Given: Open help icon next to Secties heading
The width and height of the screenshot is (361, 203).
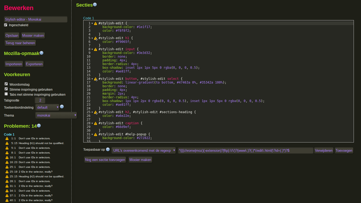Looking at the screenshot, I should pos(95,4).
